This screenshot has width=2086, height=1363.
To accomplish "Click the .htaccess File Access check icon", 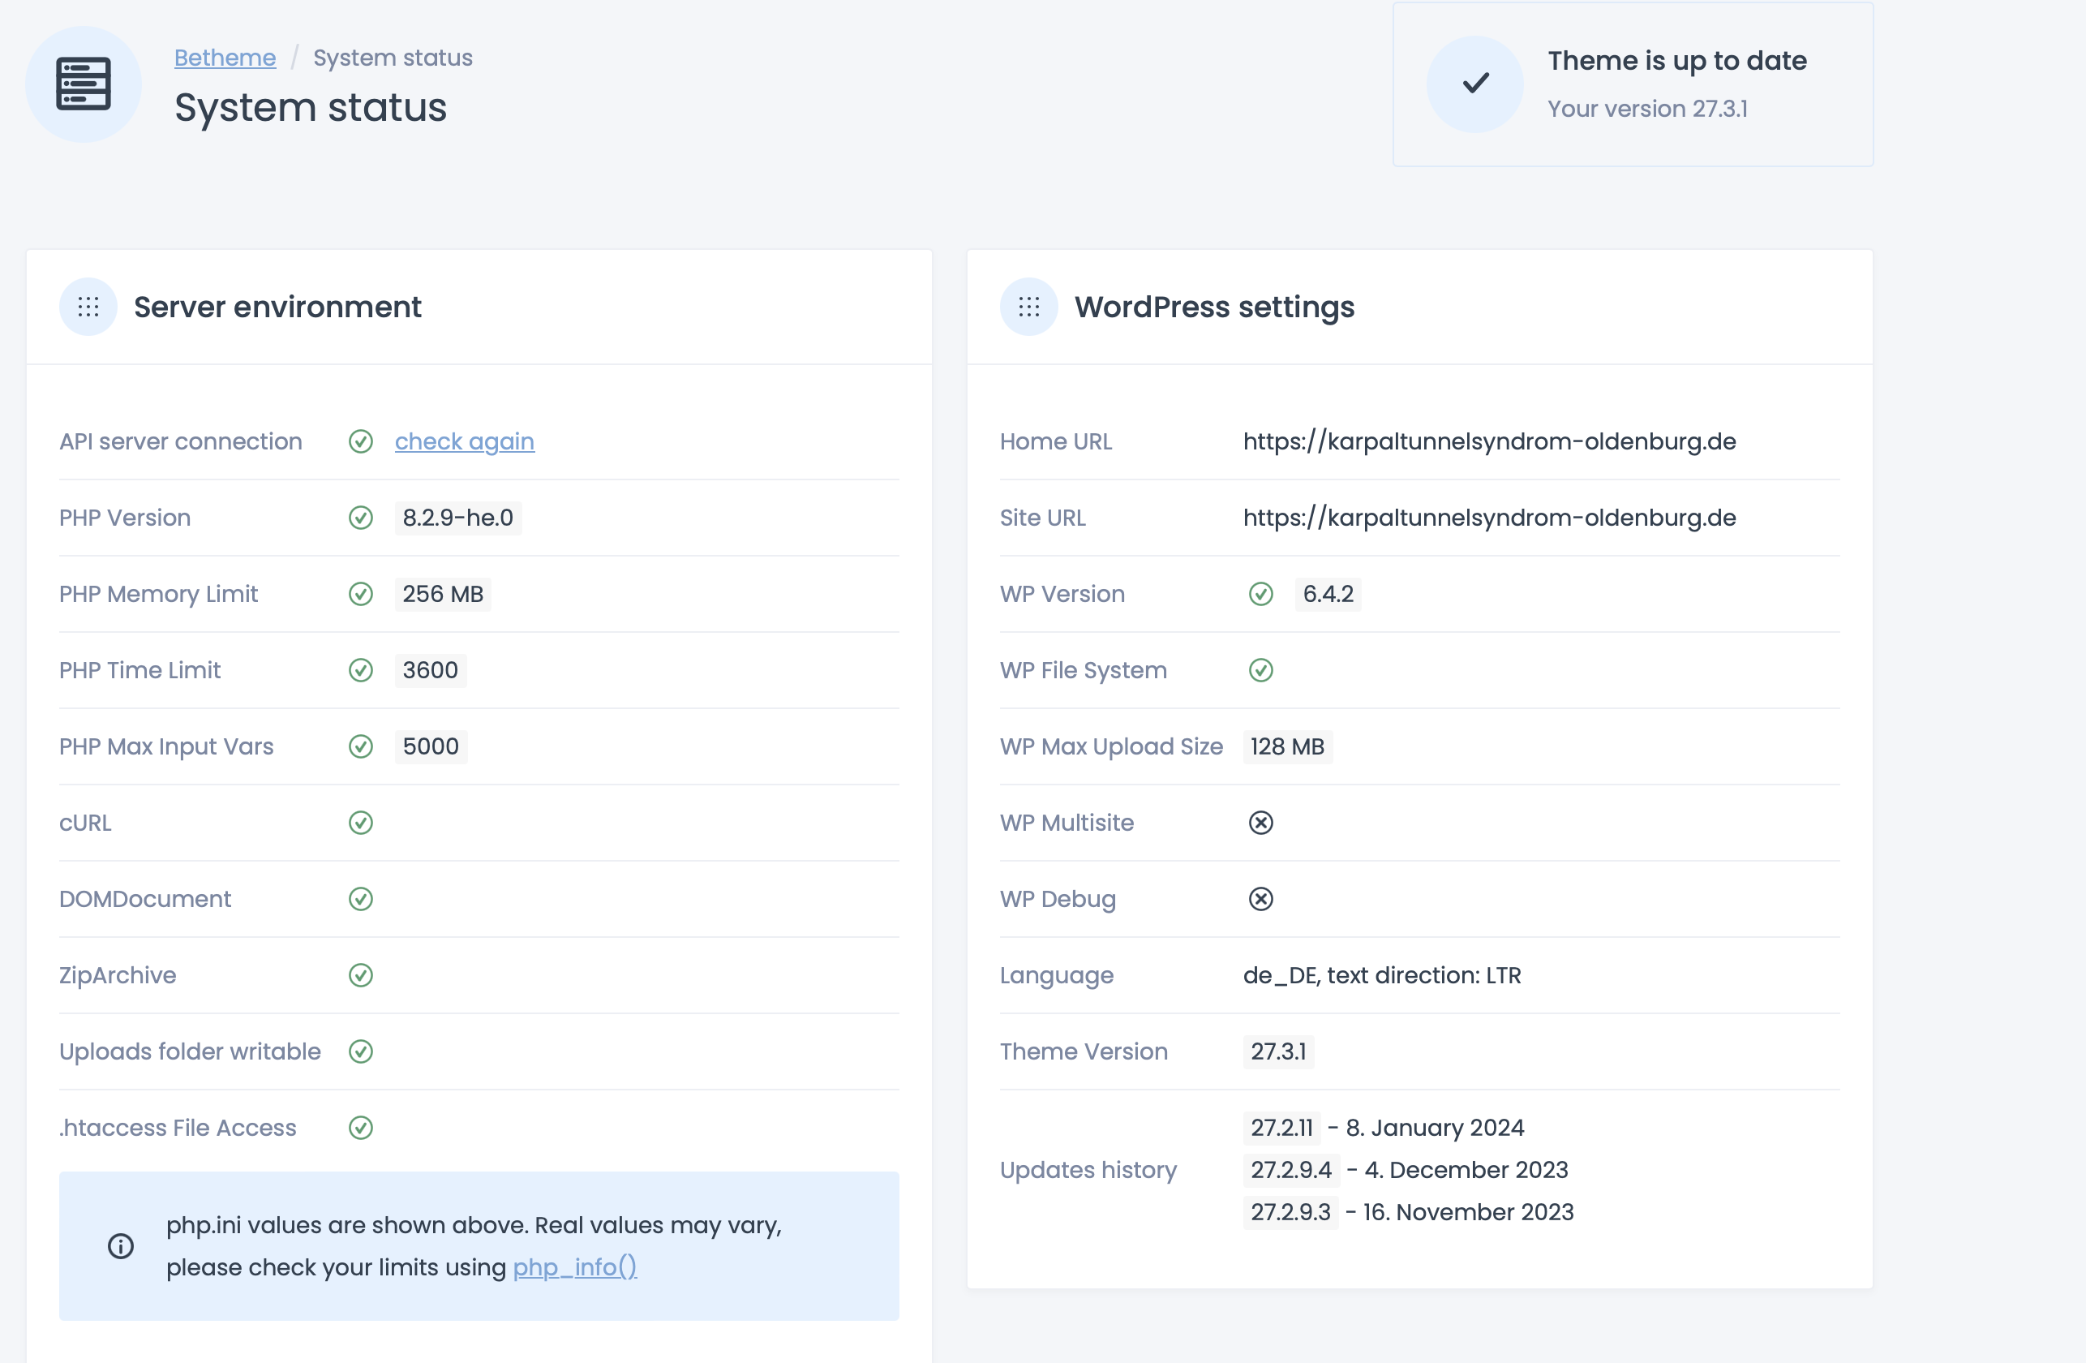I will (x=361, y=1128).
